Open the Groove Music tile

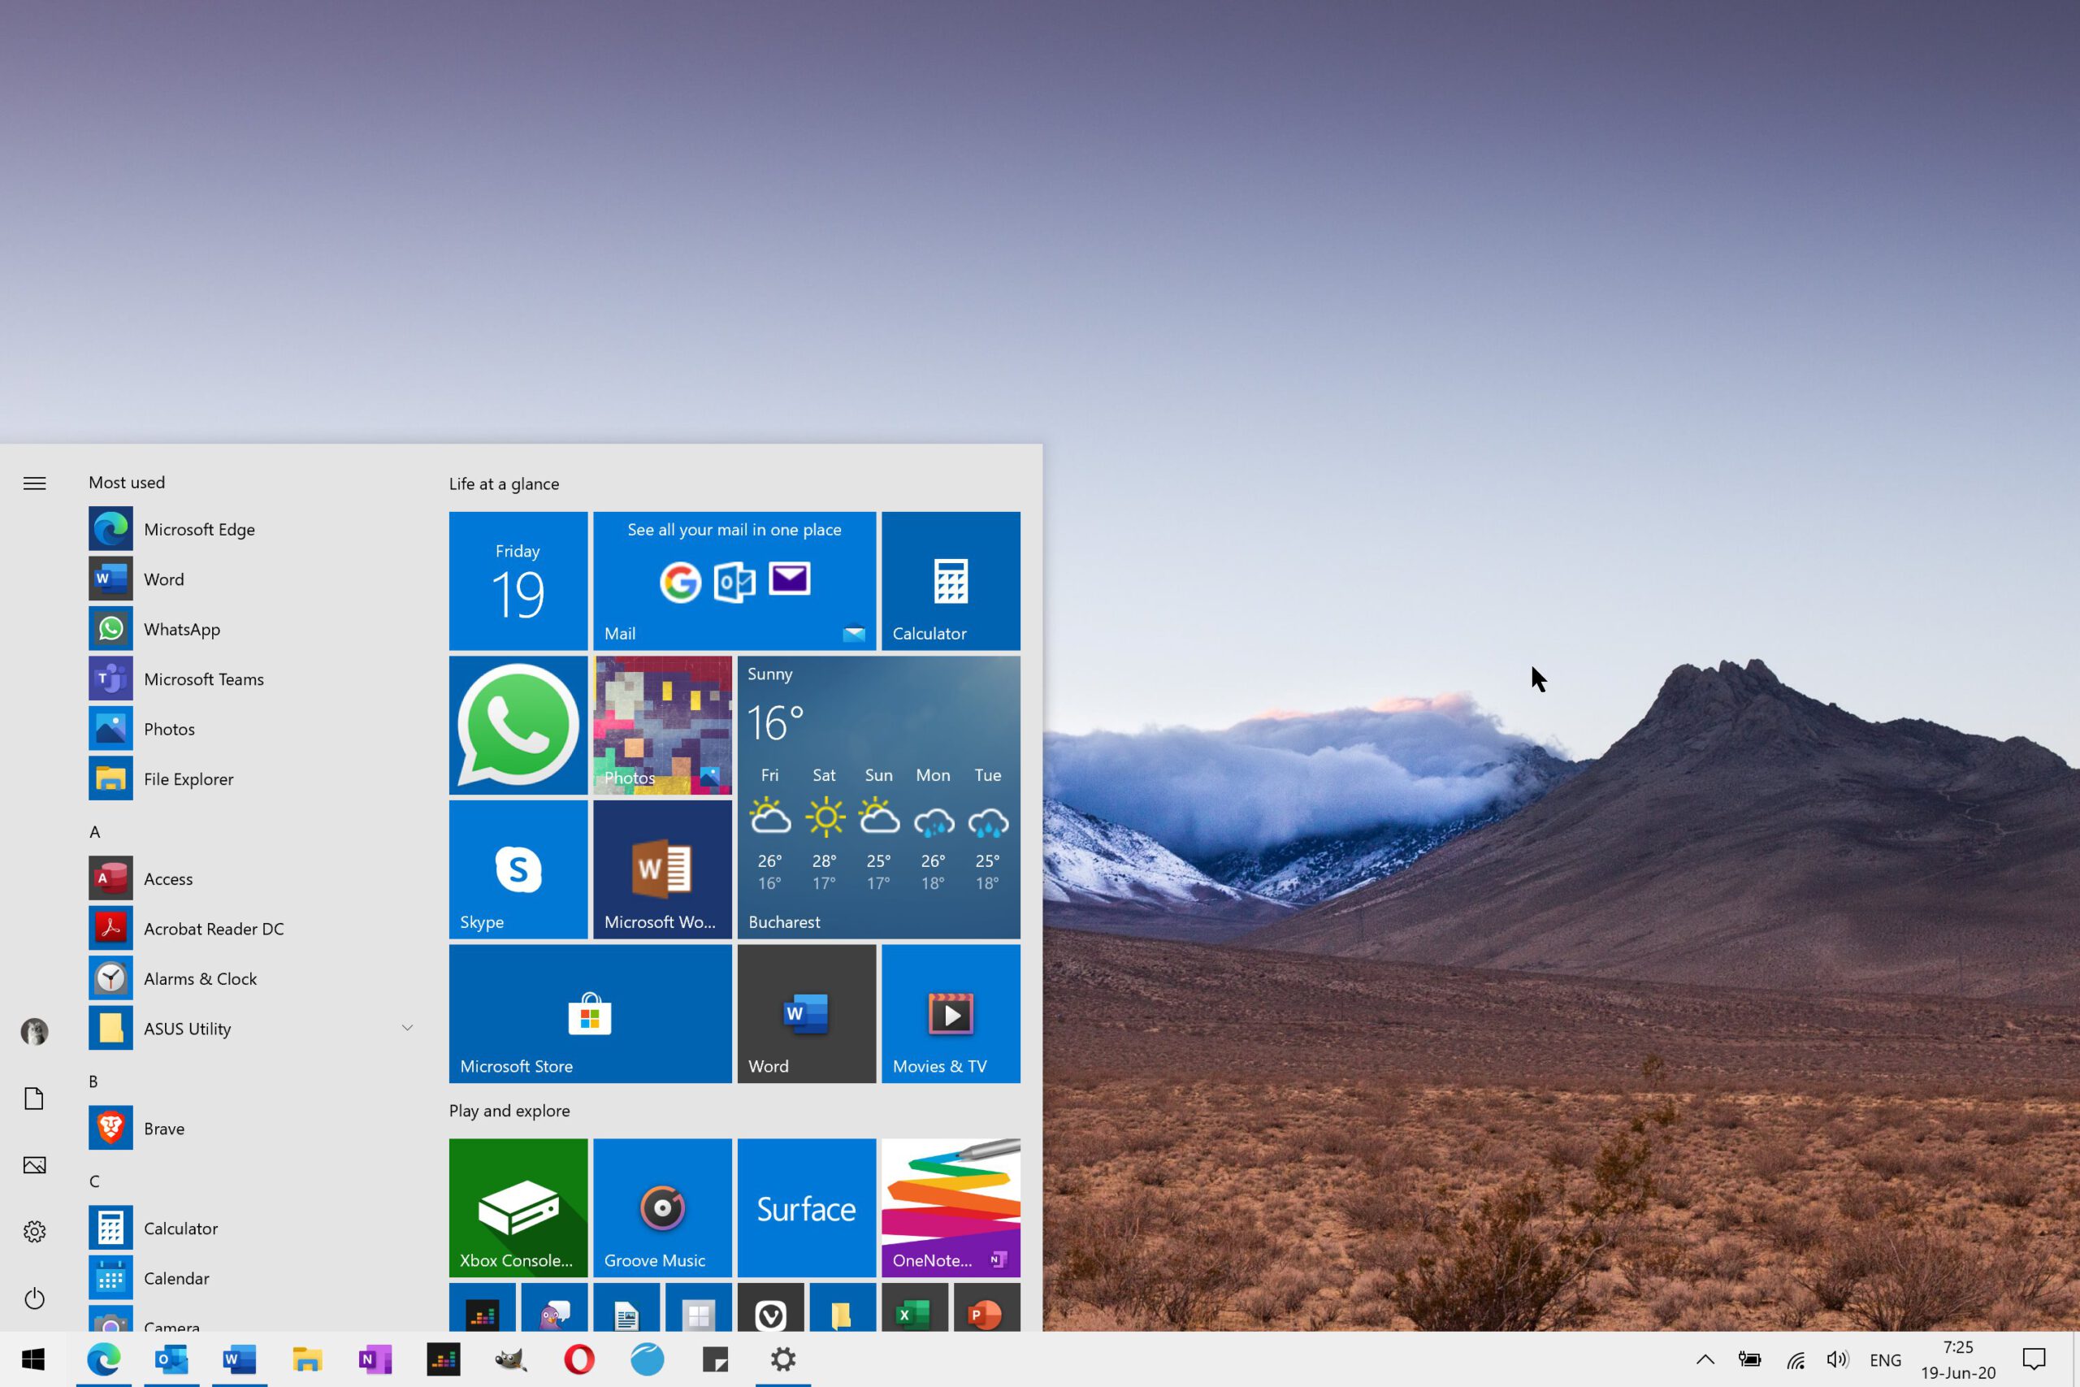662,1207
